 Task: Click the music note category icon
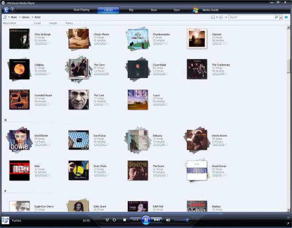pos(5,17)
